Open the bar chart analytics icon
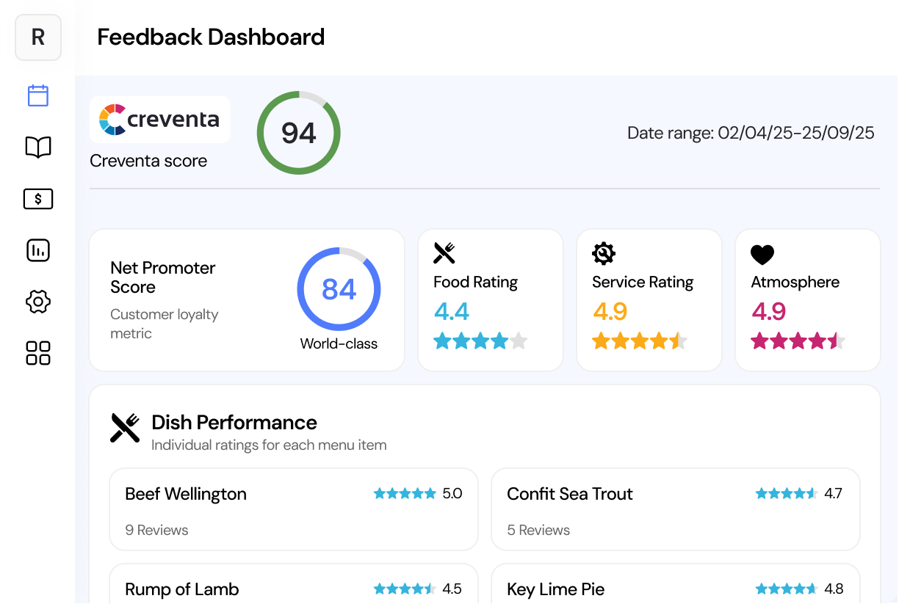 pyautogui.click(x=38, y=250)
